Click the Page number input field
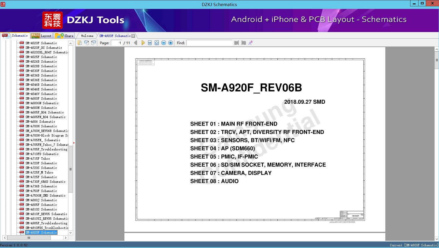The image size is (439, 248). 117,43
